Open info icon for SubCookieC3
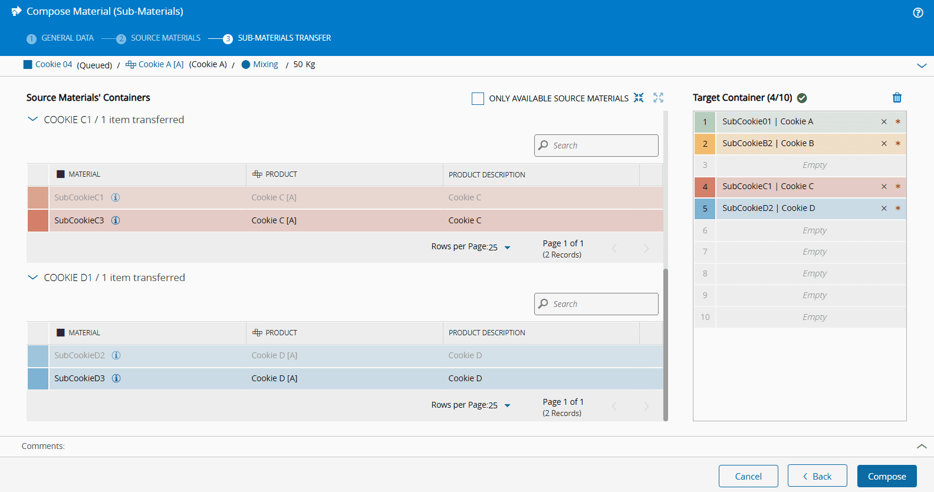Screen dimensions: 934x492 (116, 220)
